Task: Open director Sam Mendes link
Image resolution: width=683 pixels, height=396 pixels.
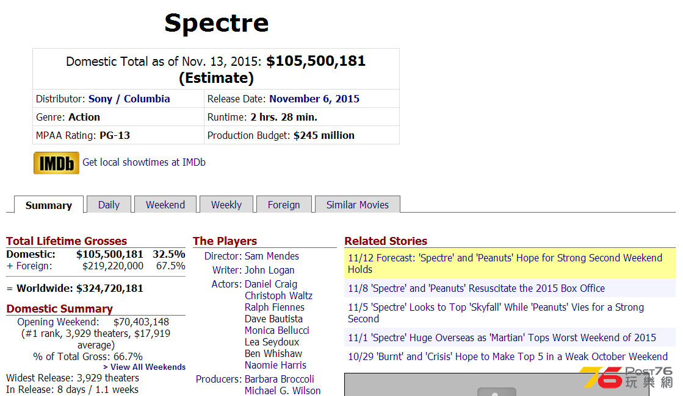Action: click(x=272, y=256)
